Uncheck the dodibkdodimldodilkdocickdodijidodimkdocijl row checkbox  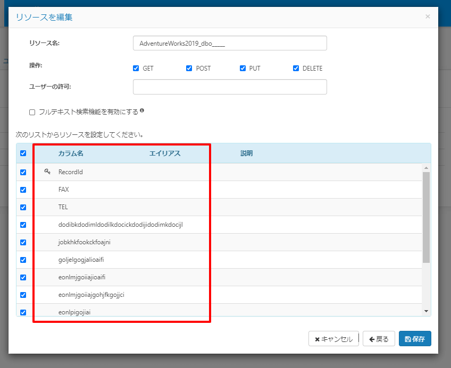click(x=23, y=225)
